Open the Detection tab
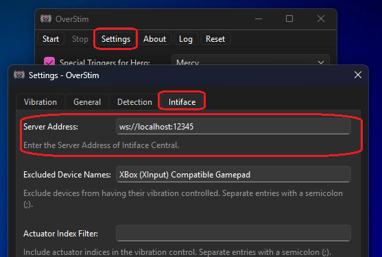The image size is (382, 257). click(x=134, y=102)
